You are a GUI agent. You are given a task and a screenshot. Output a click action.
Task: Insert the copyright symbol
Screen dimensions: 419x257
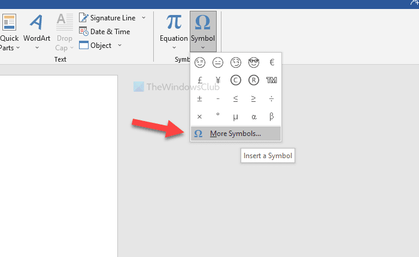[x=236, y=80]
